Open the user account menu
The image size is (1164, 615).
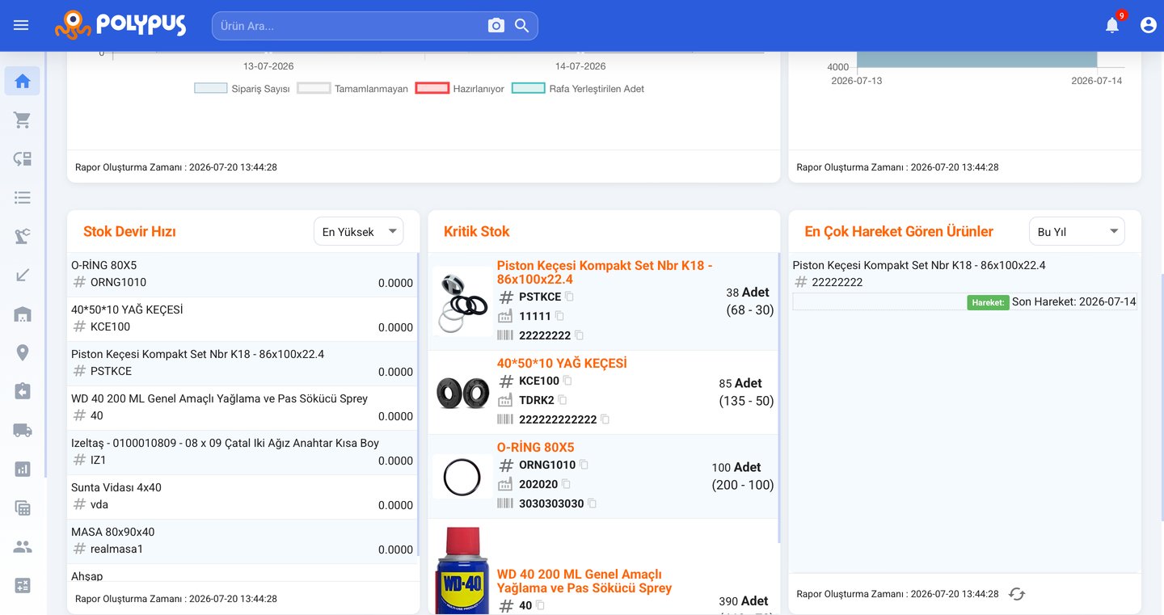tap(1148, 25)
